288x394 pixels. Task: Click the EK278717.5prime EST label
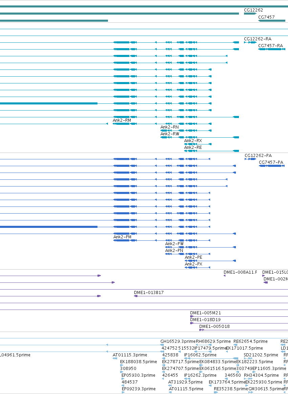[x=180, y=362]
